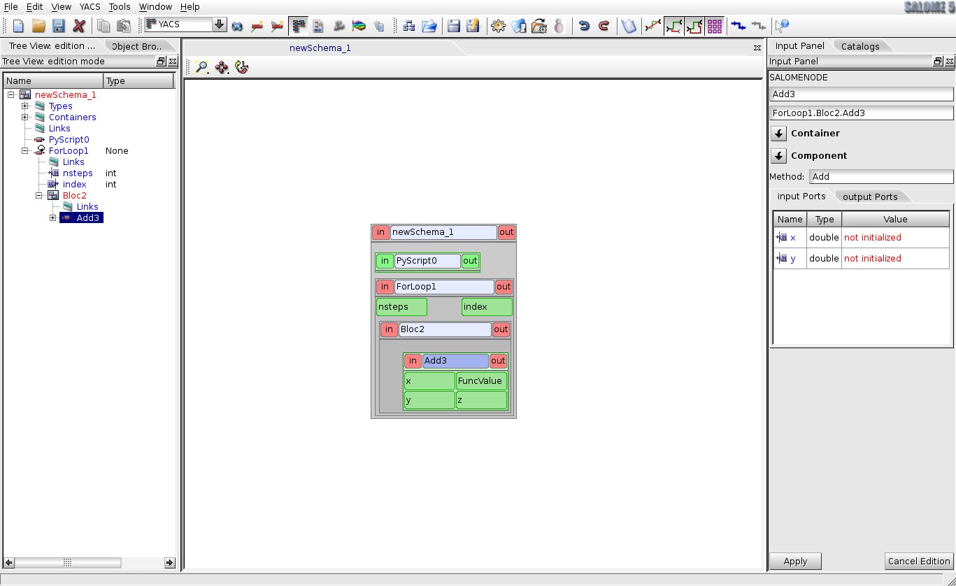Click the Copy icon in the toolbar
This screenshot has height=586, width=956.
tap(104, 26)
